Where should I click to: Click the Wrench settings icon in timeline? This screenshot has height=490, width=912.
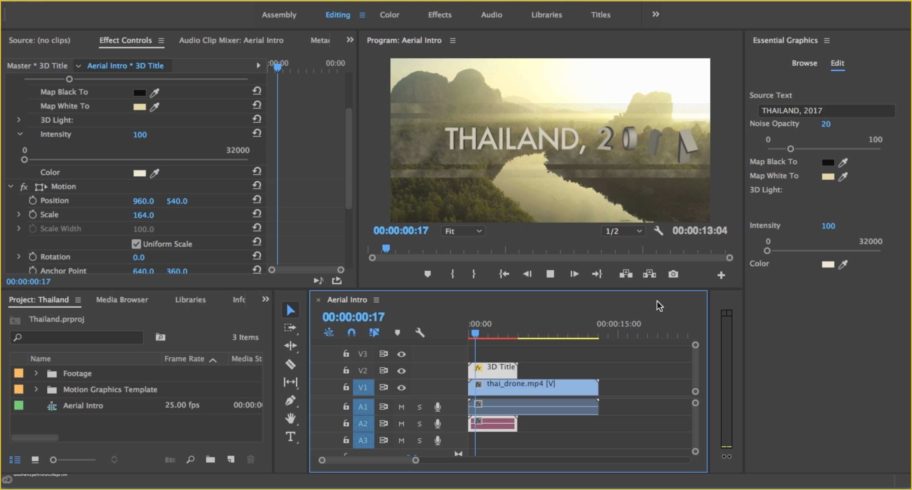click(x=420, y=332)
